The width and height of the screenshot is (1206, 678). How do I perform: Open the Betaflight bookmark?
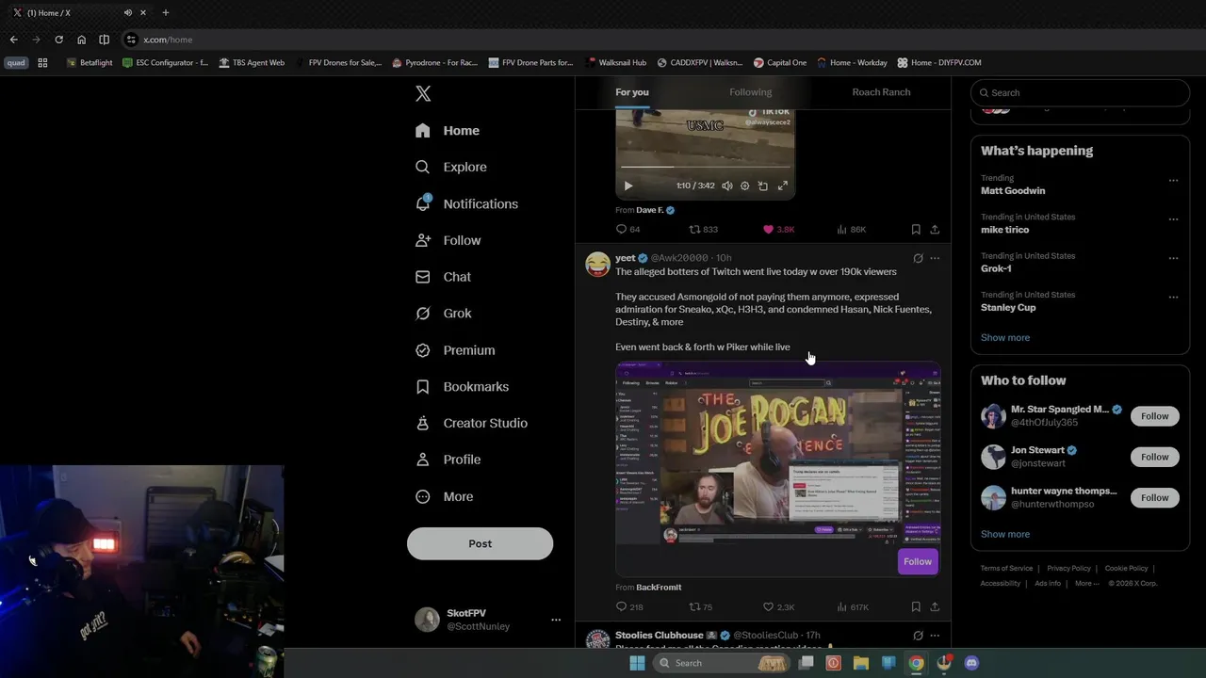(90, 62)
